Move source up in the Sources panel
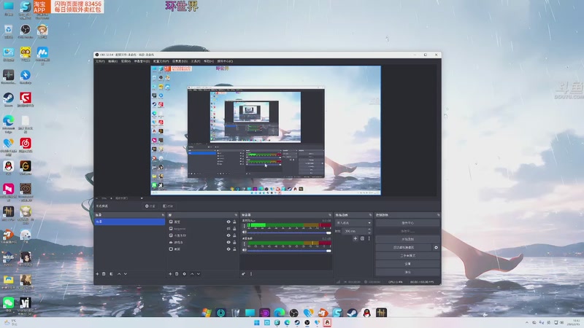The width and height of the screenshot is (584, 328). coord(192,274)
